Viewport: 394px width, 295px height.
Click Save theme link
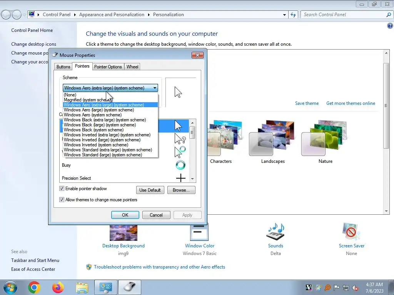(307, 103)
